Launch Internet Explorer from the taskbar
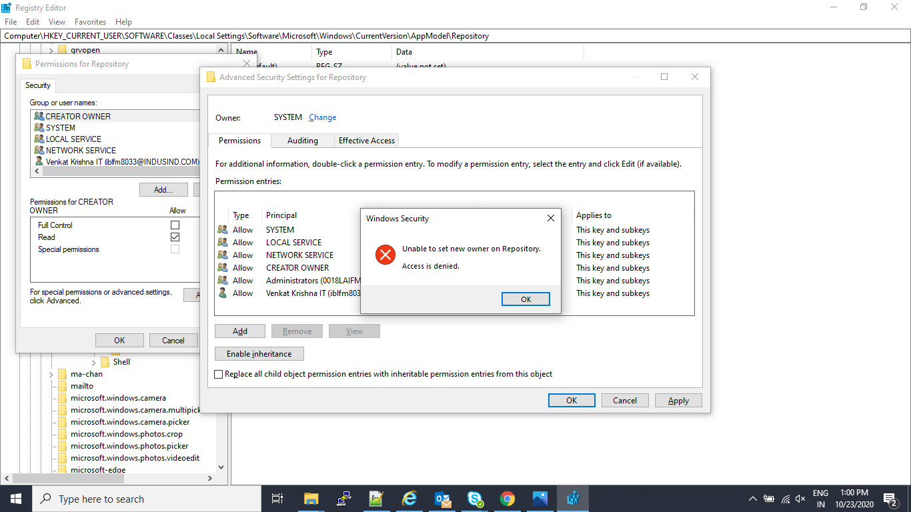911x512 pixels. click(x=409, y=499)
